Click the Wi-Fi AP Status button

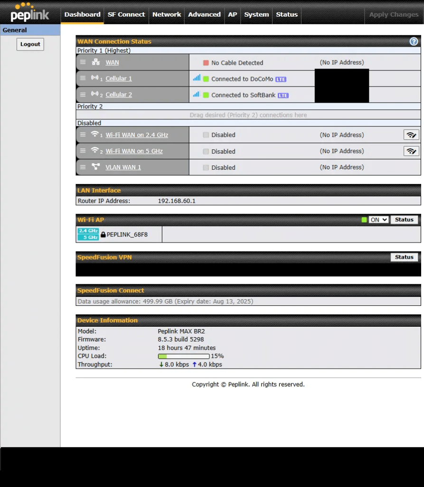pos(404,220)
